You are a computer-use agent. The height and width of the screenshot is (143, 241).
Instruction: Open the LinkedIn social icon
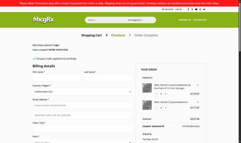204,9
